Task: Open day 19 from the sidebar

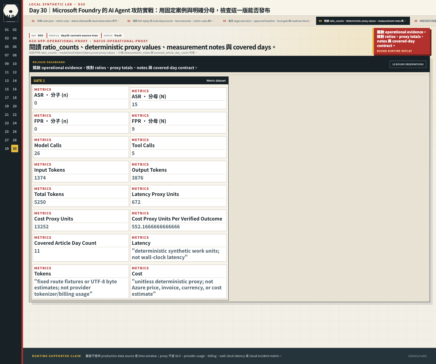Action: (x=7, y=106)
